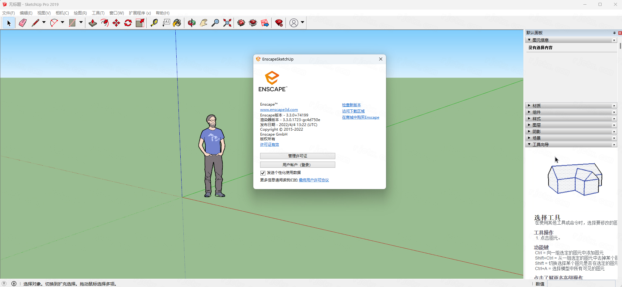622x287 pixels.
Task: Select the Move tool
Action: 116,23
